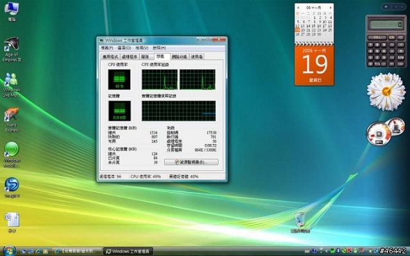Click the memory 618 MB meter

(119, 111)
